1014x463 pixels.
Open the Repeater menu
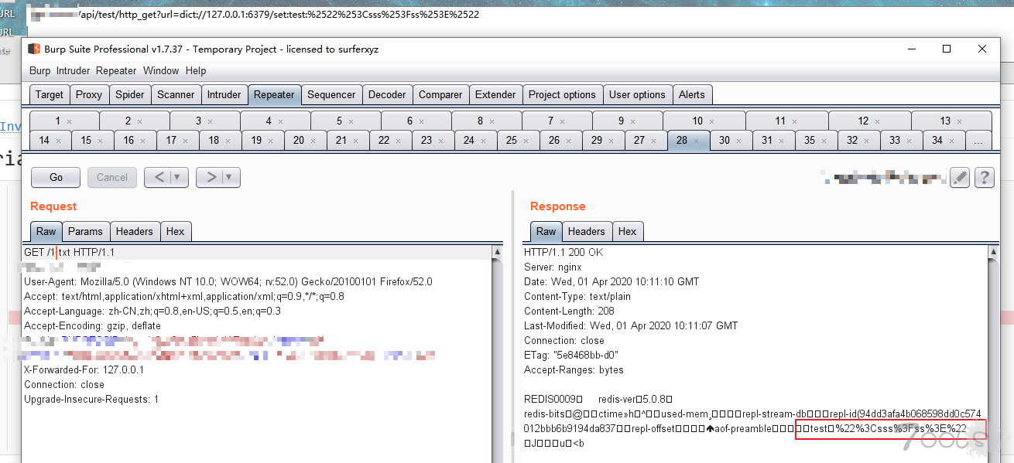[116, 70]
